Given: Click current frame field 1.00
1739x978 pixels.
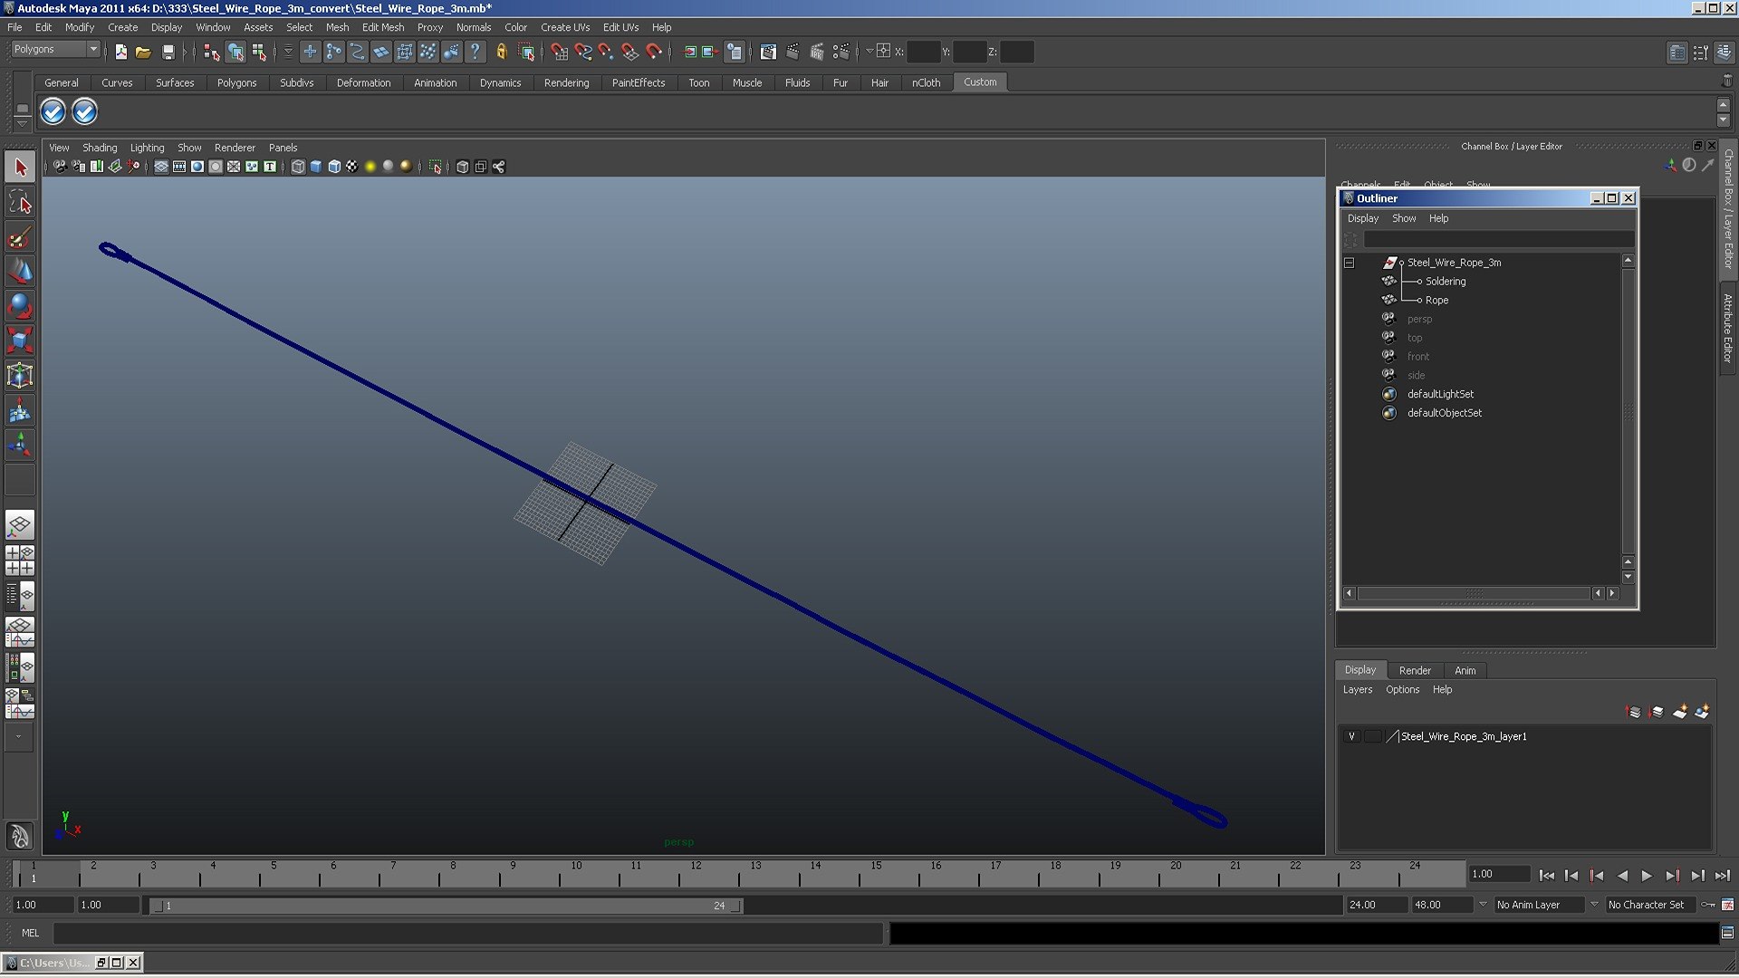Looking at the screenshot, I should point(1499,874).
